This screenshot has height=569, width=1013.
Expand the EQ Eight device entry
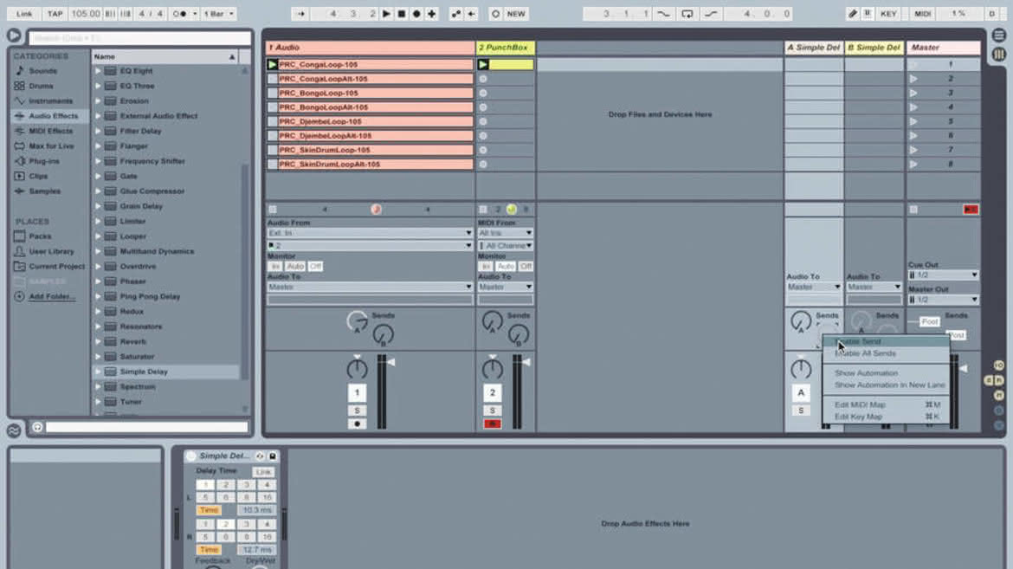click(x=98, y=71)
